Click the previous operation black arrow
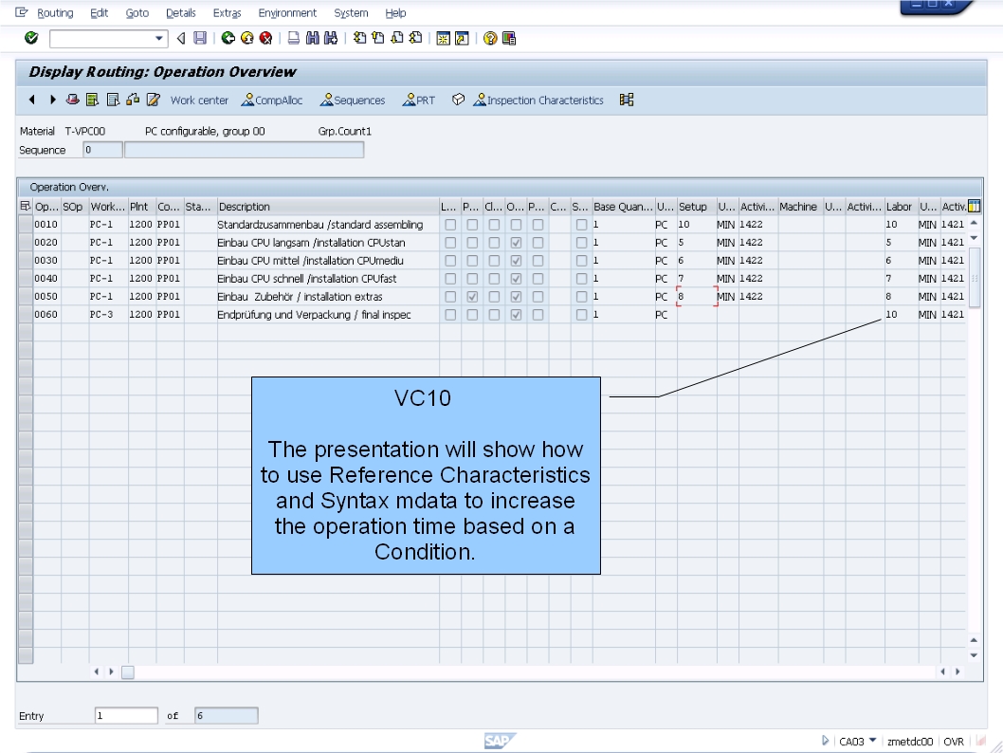Image resolution: width=1003 pixels, height=753 pixels. [x=31, y=100]
